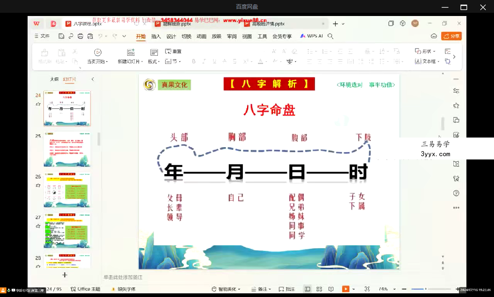Open the 智能美化 dropdown
The width and height of the screenshot is (494, 297).
click(x=226, y=289)
